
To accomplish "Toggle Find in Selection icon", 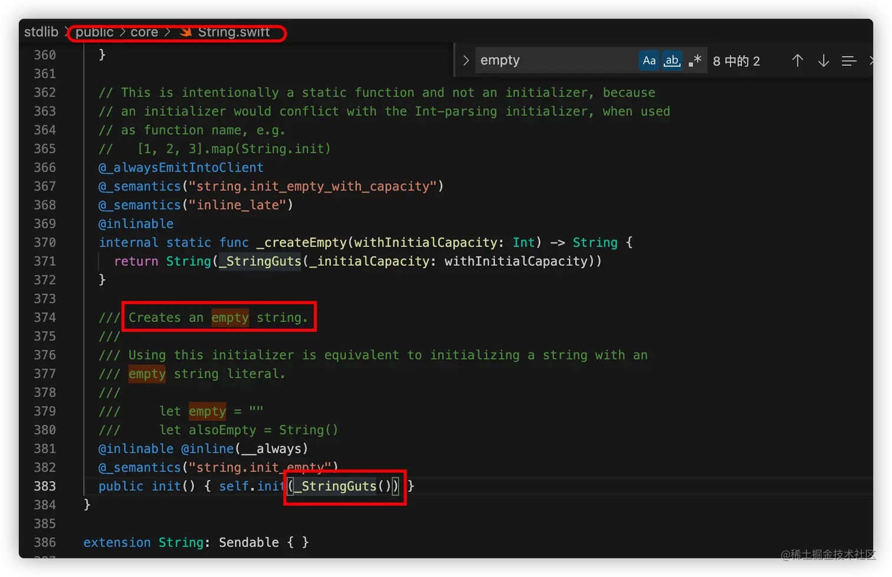I will click(x=849, y=61).
